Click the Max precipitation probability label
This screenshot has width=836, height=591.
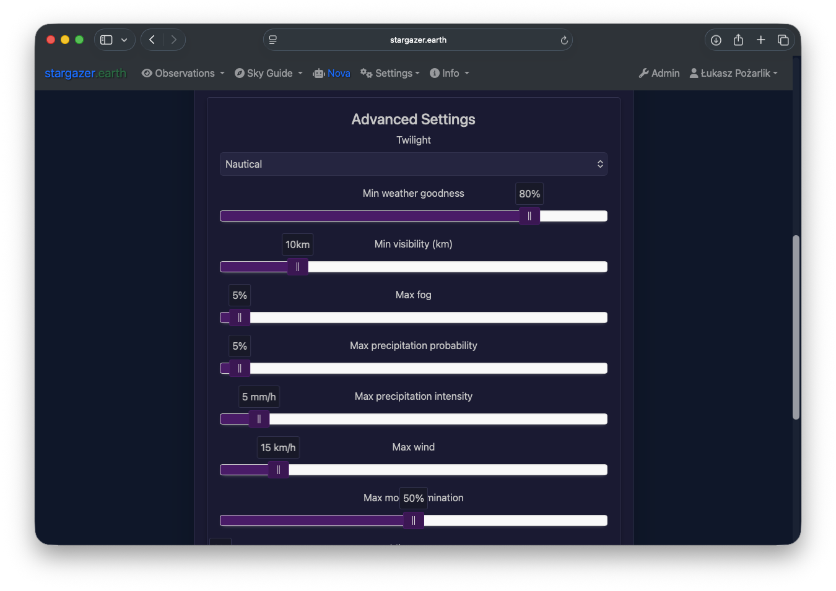(414, 346)
